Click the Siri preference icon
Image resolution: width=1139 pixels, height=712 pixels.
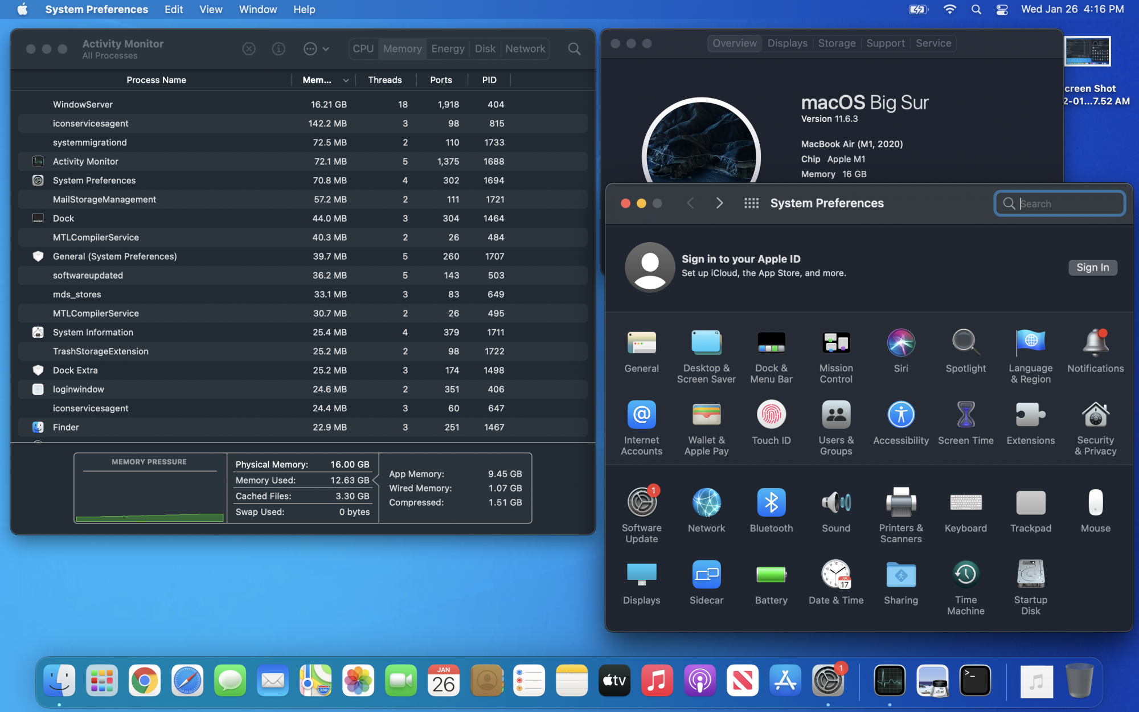point(900,343)
